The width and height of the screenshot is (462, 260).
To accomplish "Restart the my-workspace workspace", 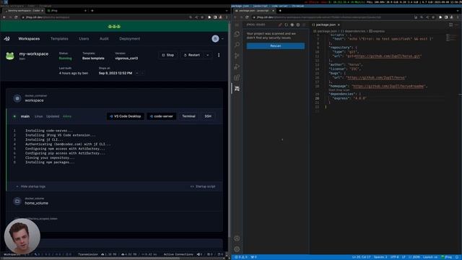I will tap(192, 55).
